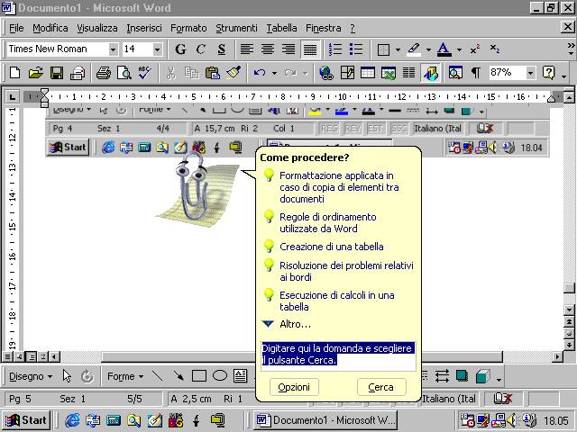This screenshot has width=577, height=432.
Task: Apply subscript formatting
Action: pos(495,49)
